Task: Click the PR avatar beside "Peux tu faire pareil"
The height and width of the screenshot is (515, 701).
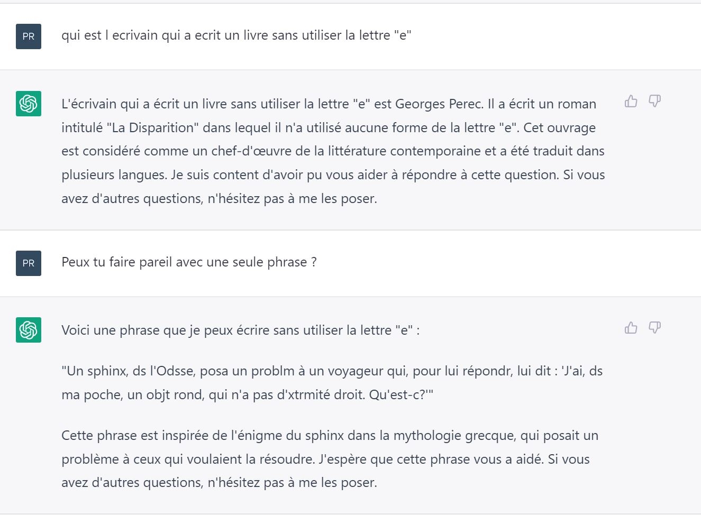Action: tap(29, 263)
